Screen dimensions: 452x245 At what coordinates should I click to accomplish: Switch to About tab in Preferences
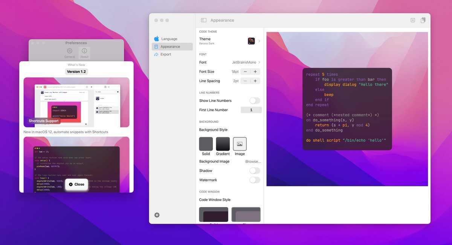(84, 53)
